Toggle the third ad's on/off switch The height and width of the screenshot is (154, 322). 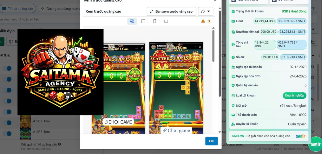tap(7, 90)
